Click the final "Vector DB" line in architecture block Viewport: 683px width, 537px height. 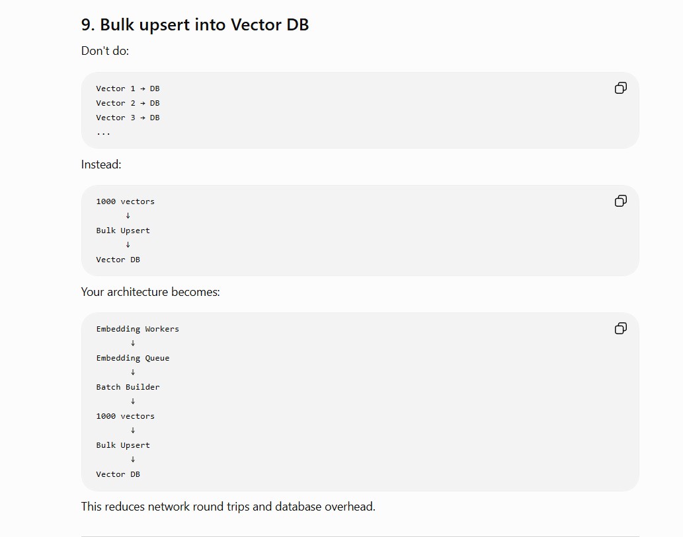pos(118,474)
